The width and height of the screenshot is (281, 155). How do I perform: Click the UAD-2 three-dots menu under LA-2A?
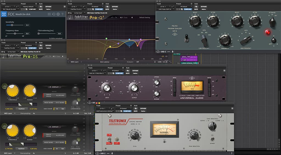pyautogui.click(x=108, y=153)
